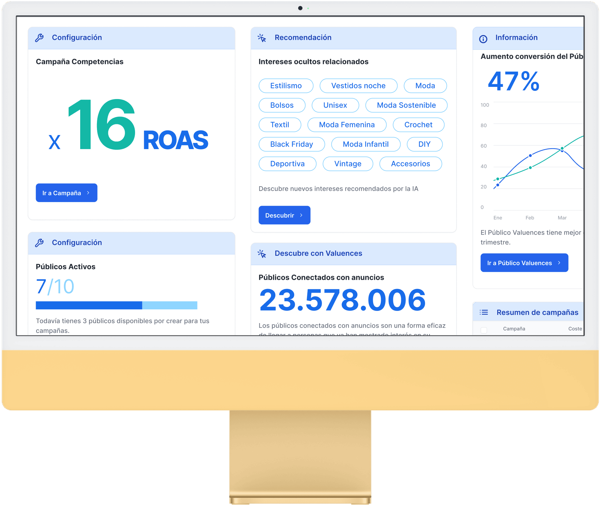Click wrench icon in Campaña Competencias header
This screenshot has width=600, height=506.
pyautogui.click(x=39, y=38)
